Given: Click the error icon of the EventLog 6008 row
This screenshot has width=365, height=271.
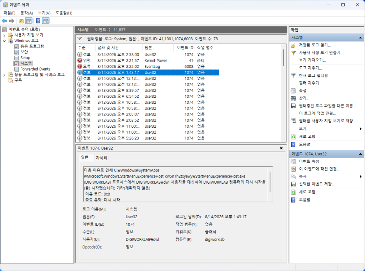Looking at the screenshot, I should (80, 66).
